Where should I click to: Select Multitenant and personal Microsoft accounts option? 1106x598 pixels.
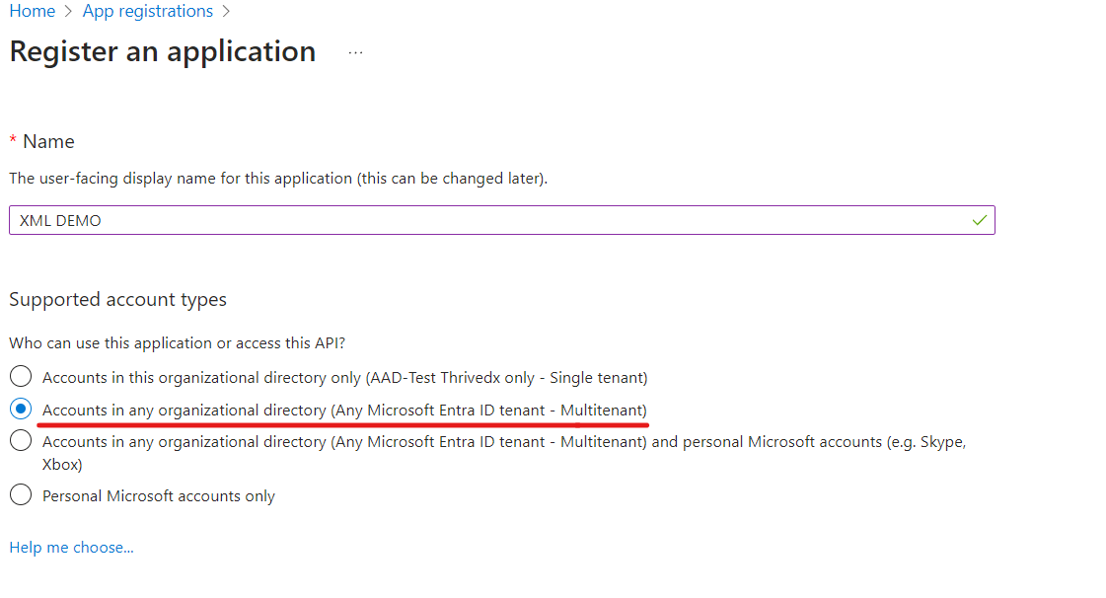click(x=21, y=441)
